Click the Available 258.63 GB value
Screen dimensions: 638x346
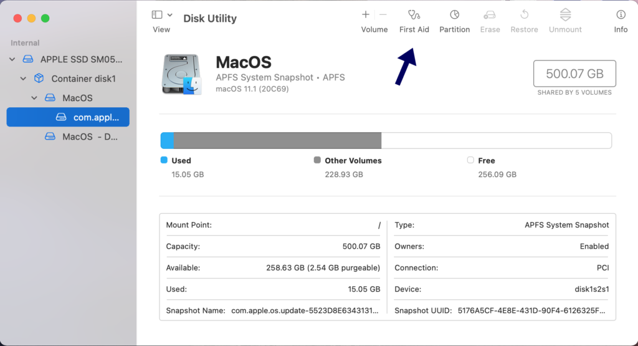[x=323, y=268]
